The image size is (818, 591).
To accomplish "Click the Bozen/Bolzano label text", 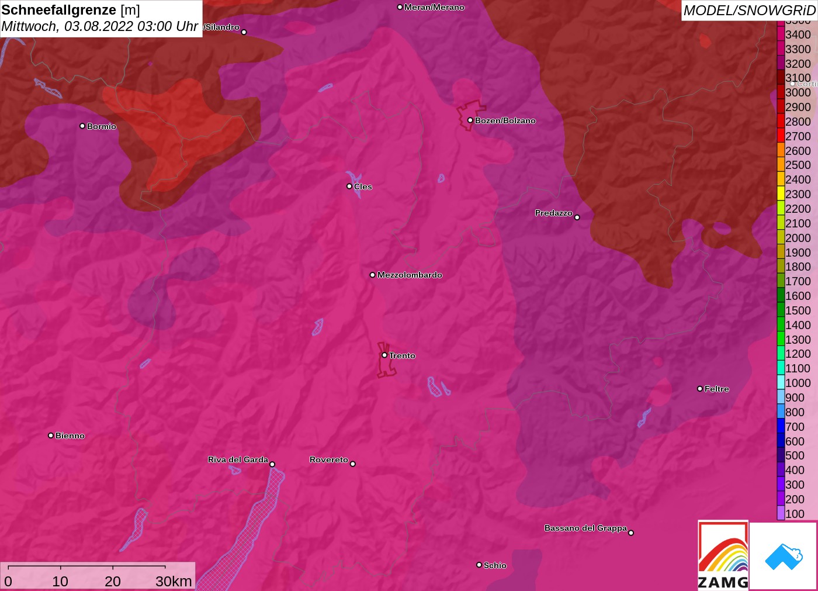I will [x=505, y=120].
